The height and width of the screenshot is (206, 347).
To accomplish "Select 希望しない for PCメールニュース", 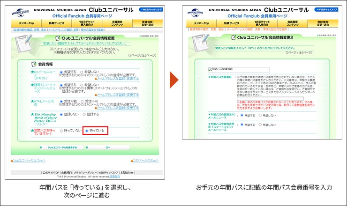I will tap(82, 72).
